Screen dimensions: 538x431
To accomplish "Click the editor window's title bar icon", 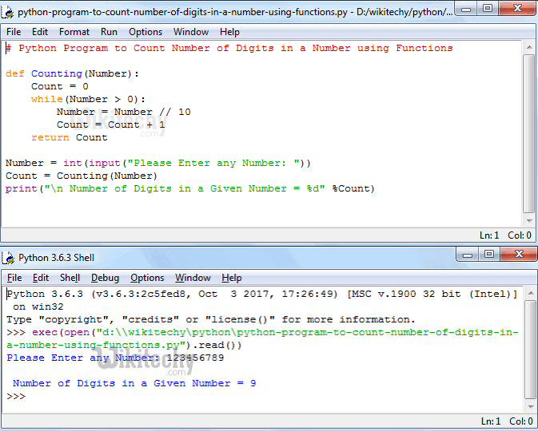I will pos(9,13).
